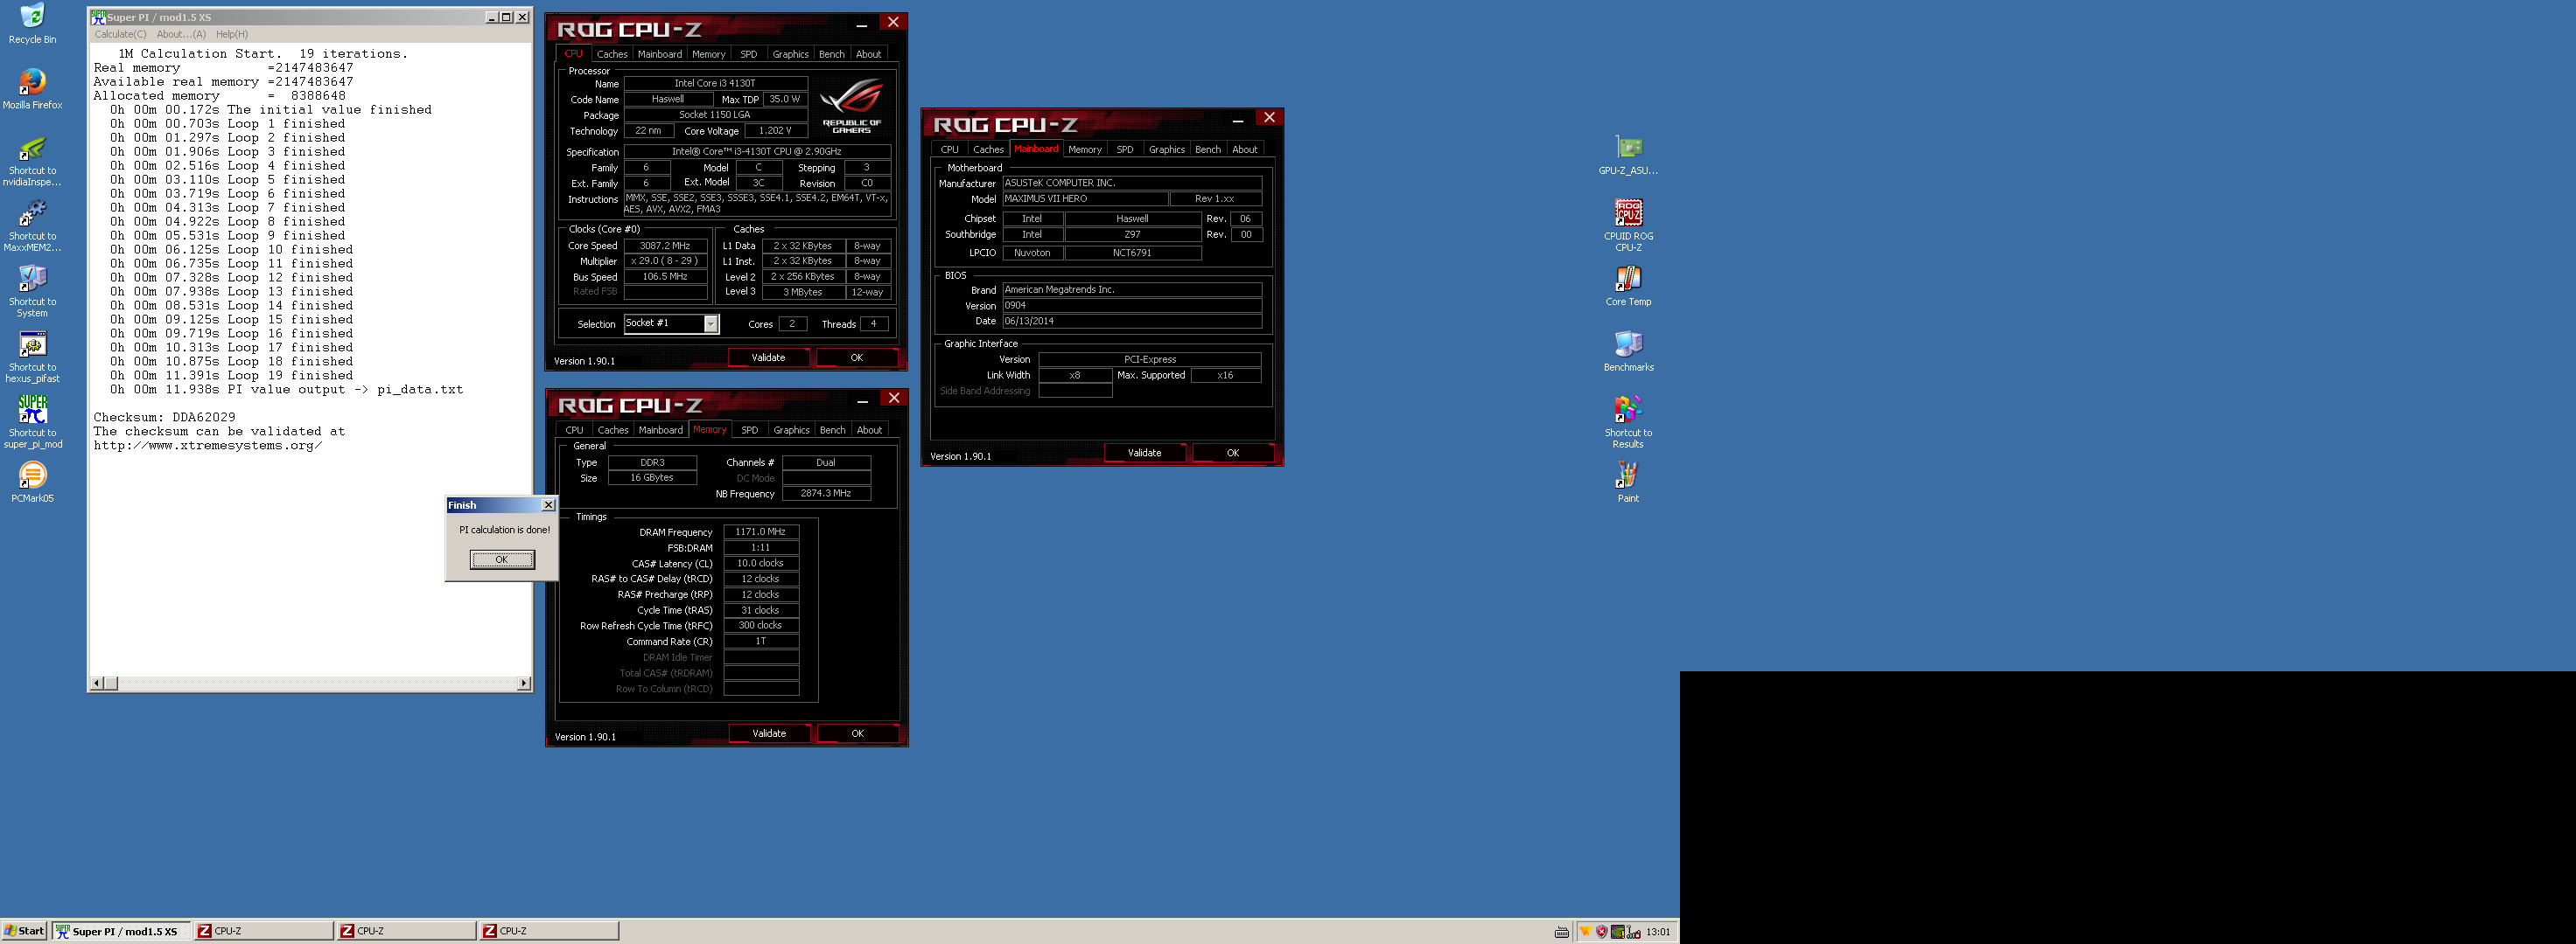
Task: Click OK in the Mainboard tab window
Action: (1233, 454)
